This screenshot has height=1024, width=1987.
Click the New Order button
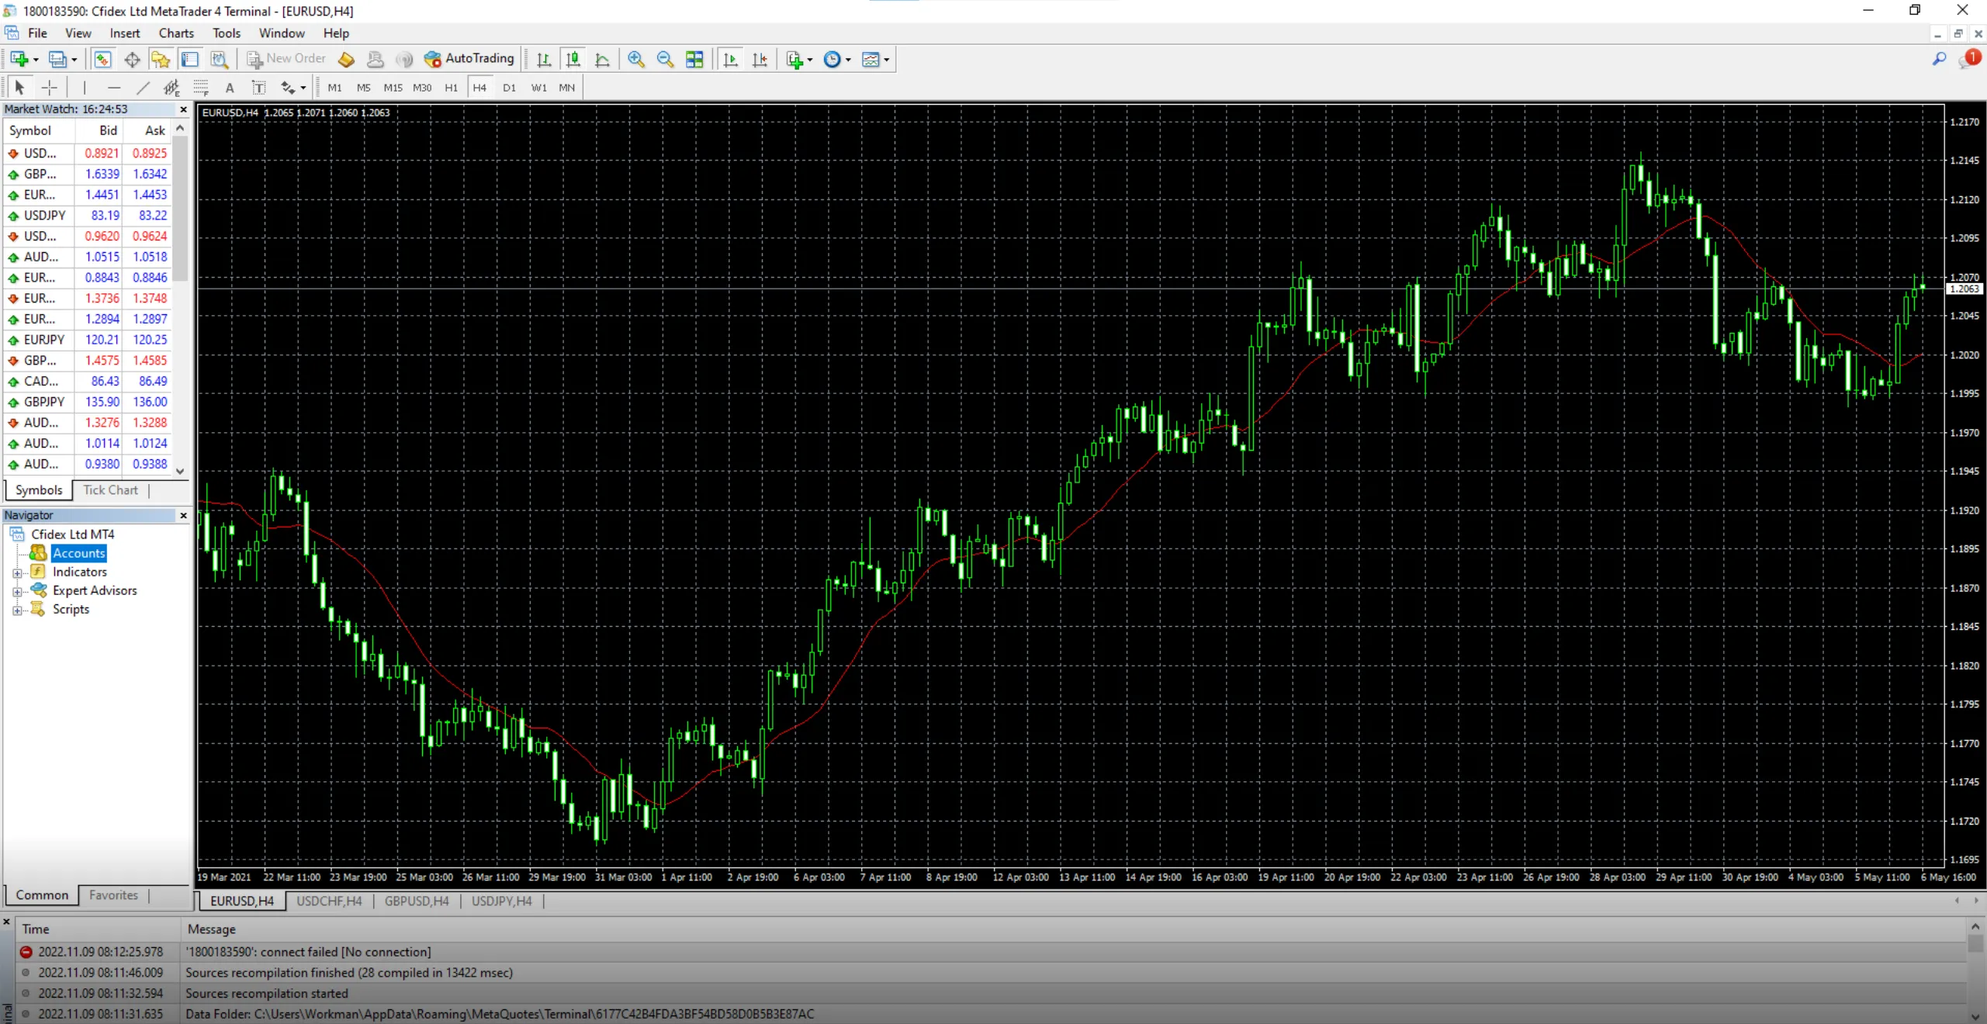point(286,59)
